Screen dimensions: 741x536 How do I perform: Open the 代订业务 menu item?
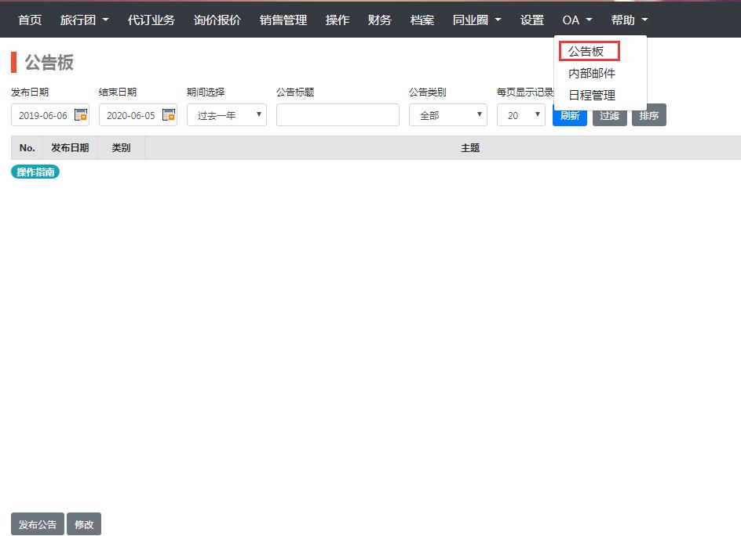coord(151,20)
